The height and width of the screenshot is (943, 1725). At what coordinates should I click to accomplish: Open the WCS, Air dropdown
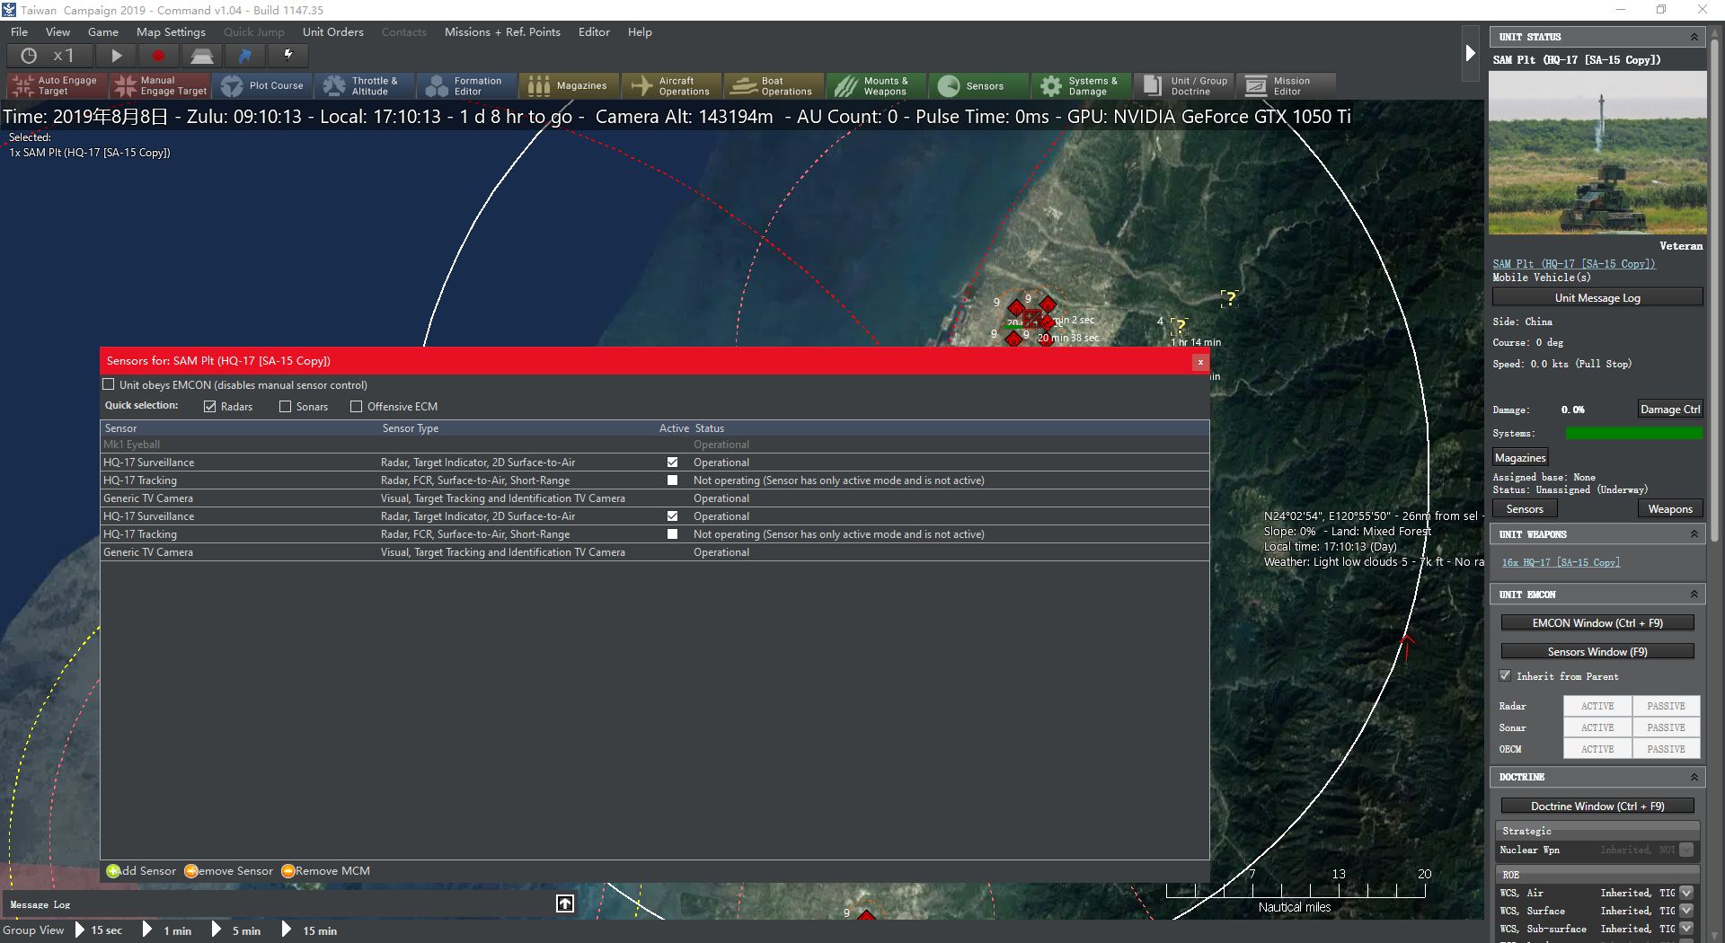[1686, 893]
